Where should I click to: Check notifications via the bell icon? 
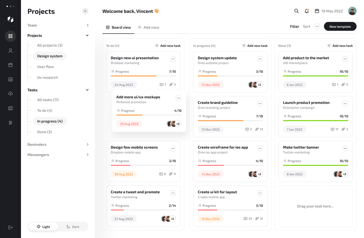[x=307, y=11]
